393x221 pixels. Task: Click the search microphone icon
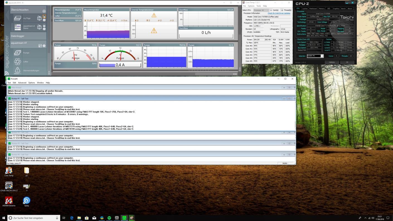click(x=57, y=218)
